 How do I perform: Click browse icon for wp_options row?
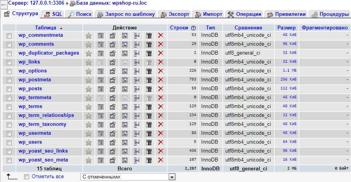[x=101, y=71]
